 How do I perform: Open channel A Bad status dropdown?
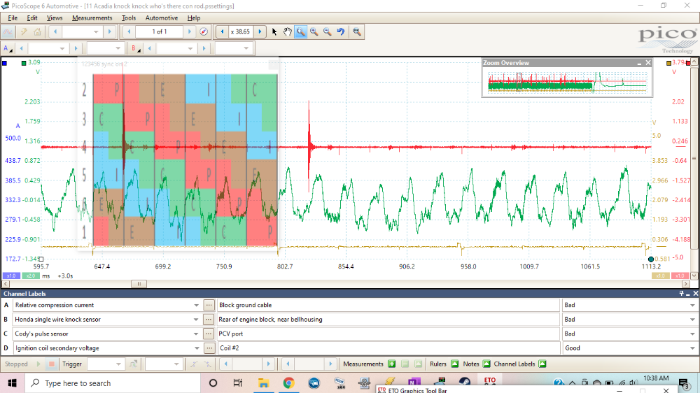tap(692, 305)
